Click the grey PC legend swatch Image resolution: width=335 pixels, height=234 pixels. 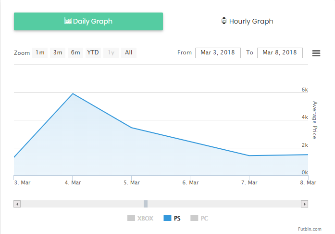click(194, 218)
